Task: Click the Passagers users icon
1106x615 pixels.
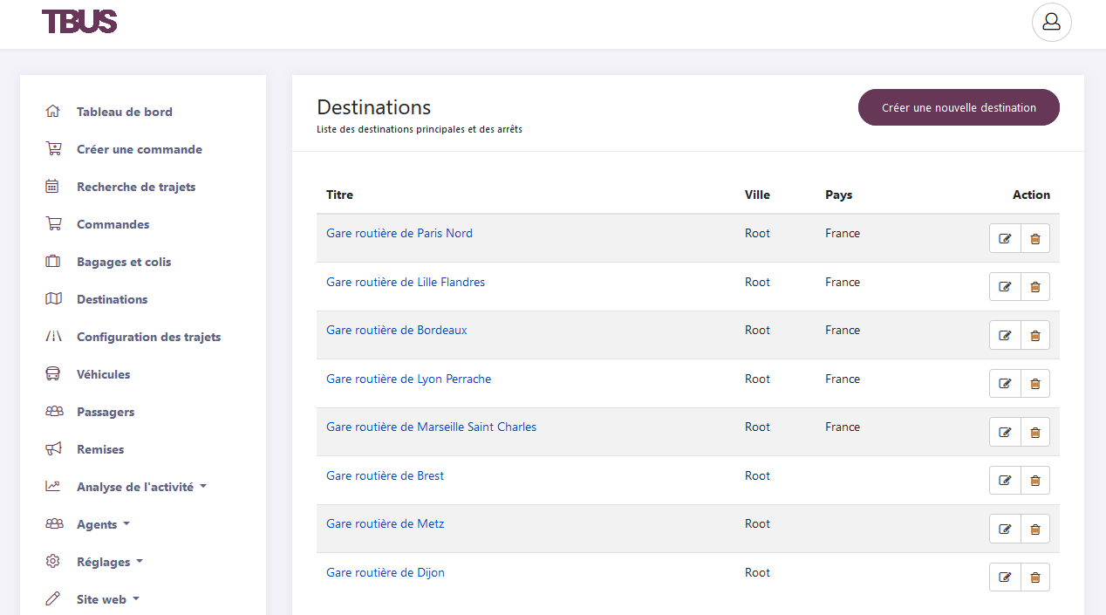Action: 53,412
